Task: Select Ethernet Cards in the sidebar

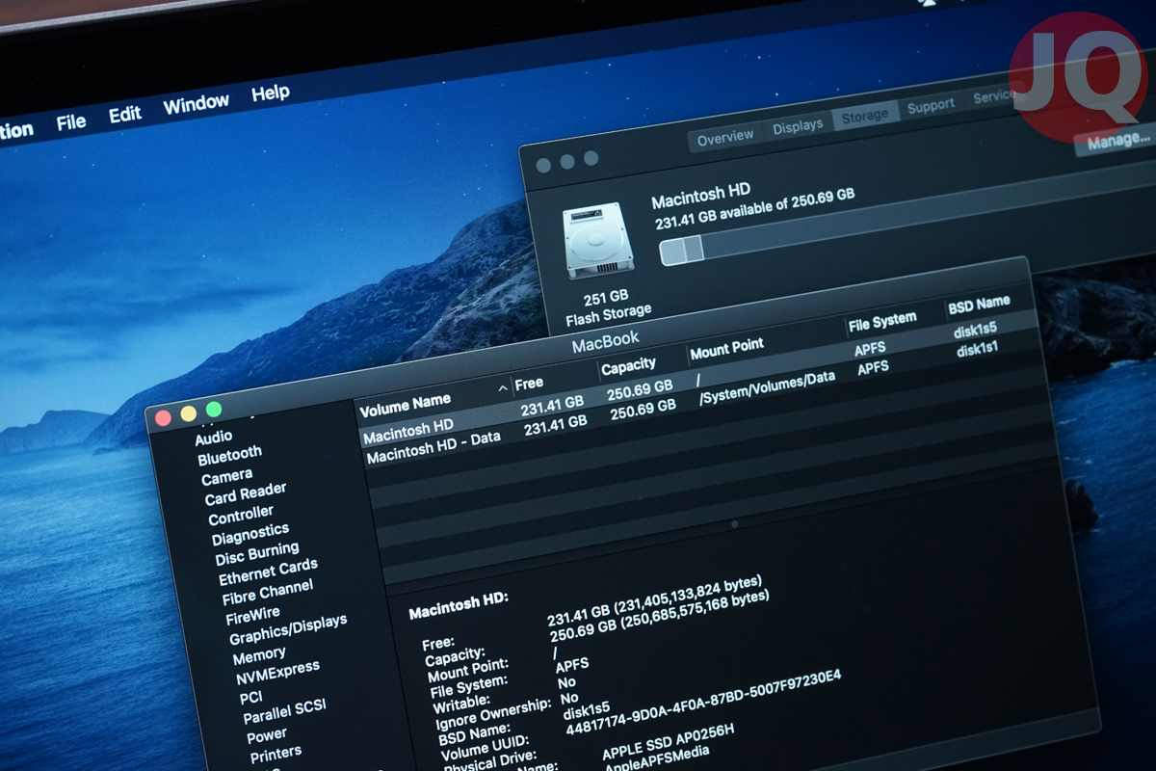Action: 268,572
